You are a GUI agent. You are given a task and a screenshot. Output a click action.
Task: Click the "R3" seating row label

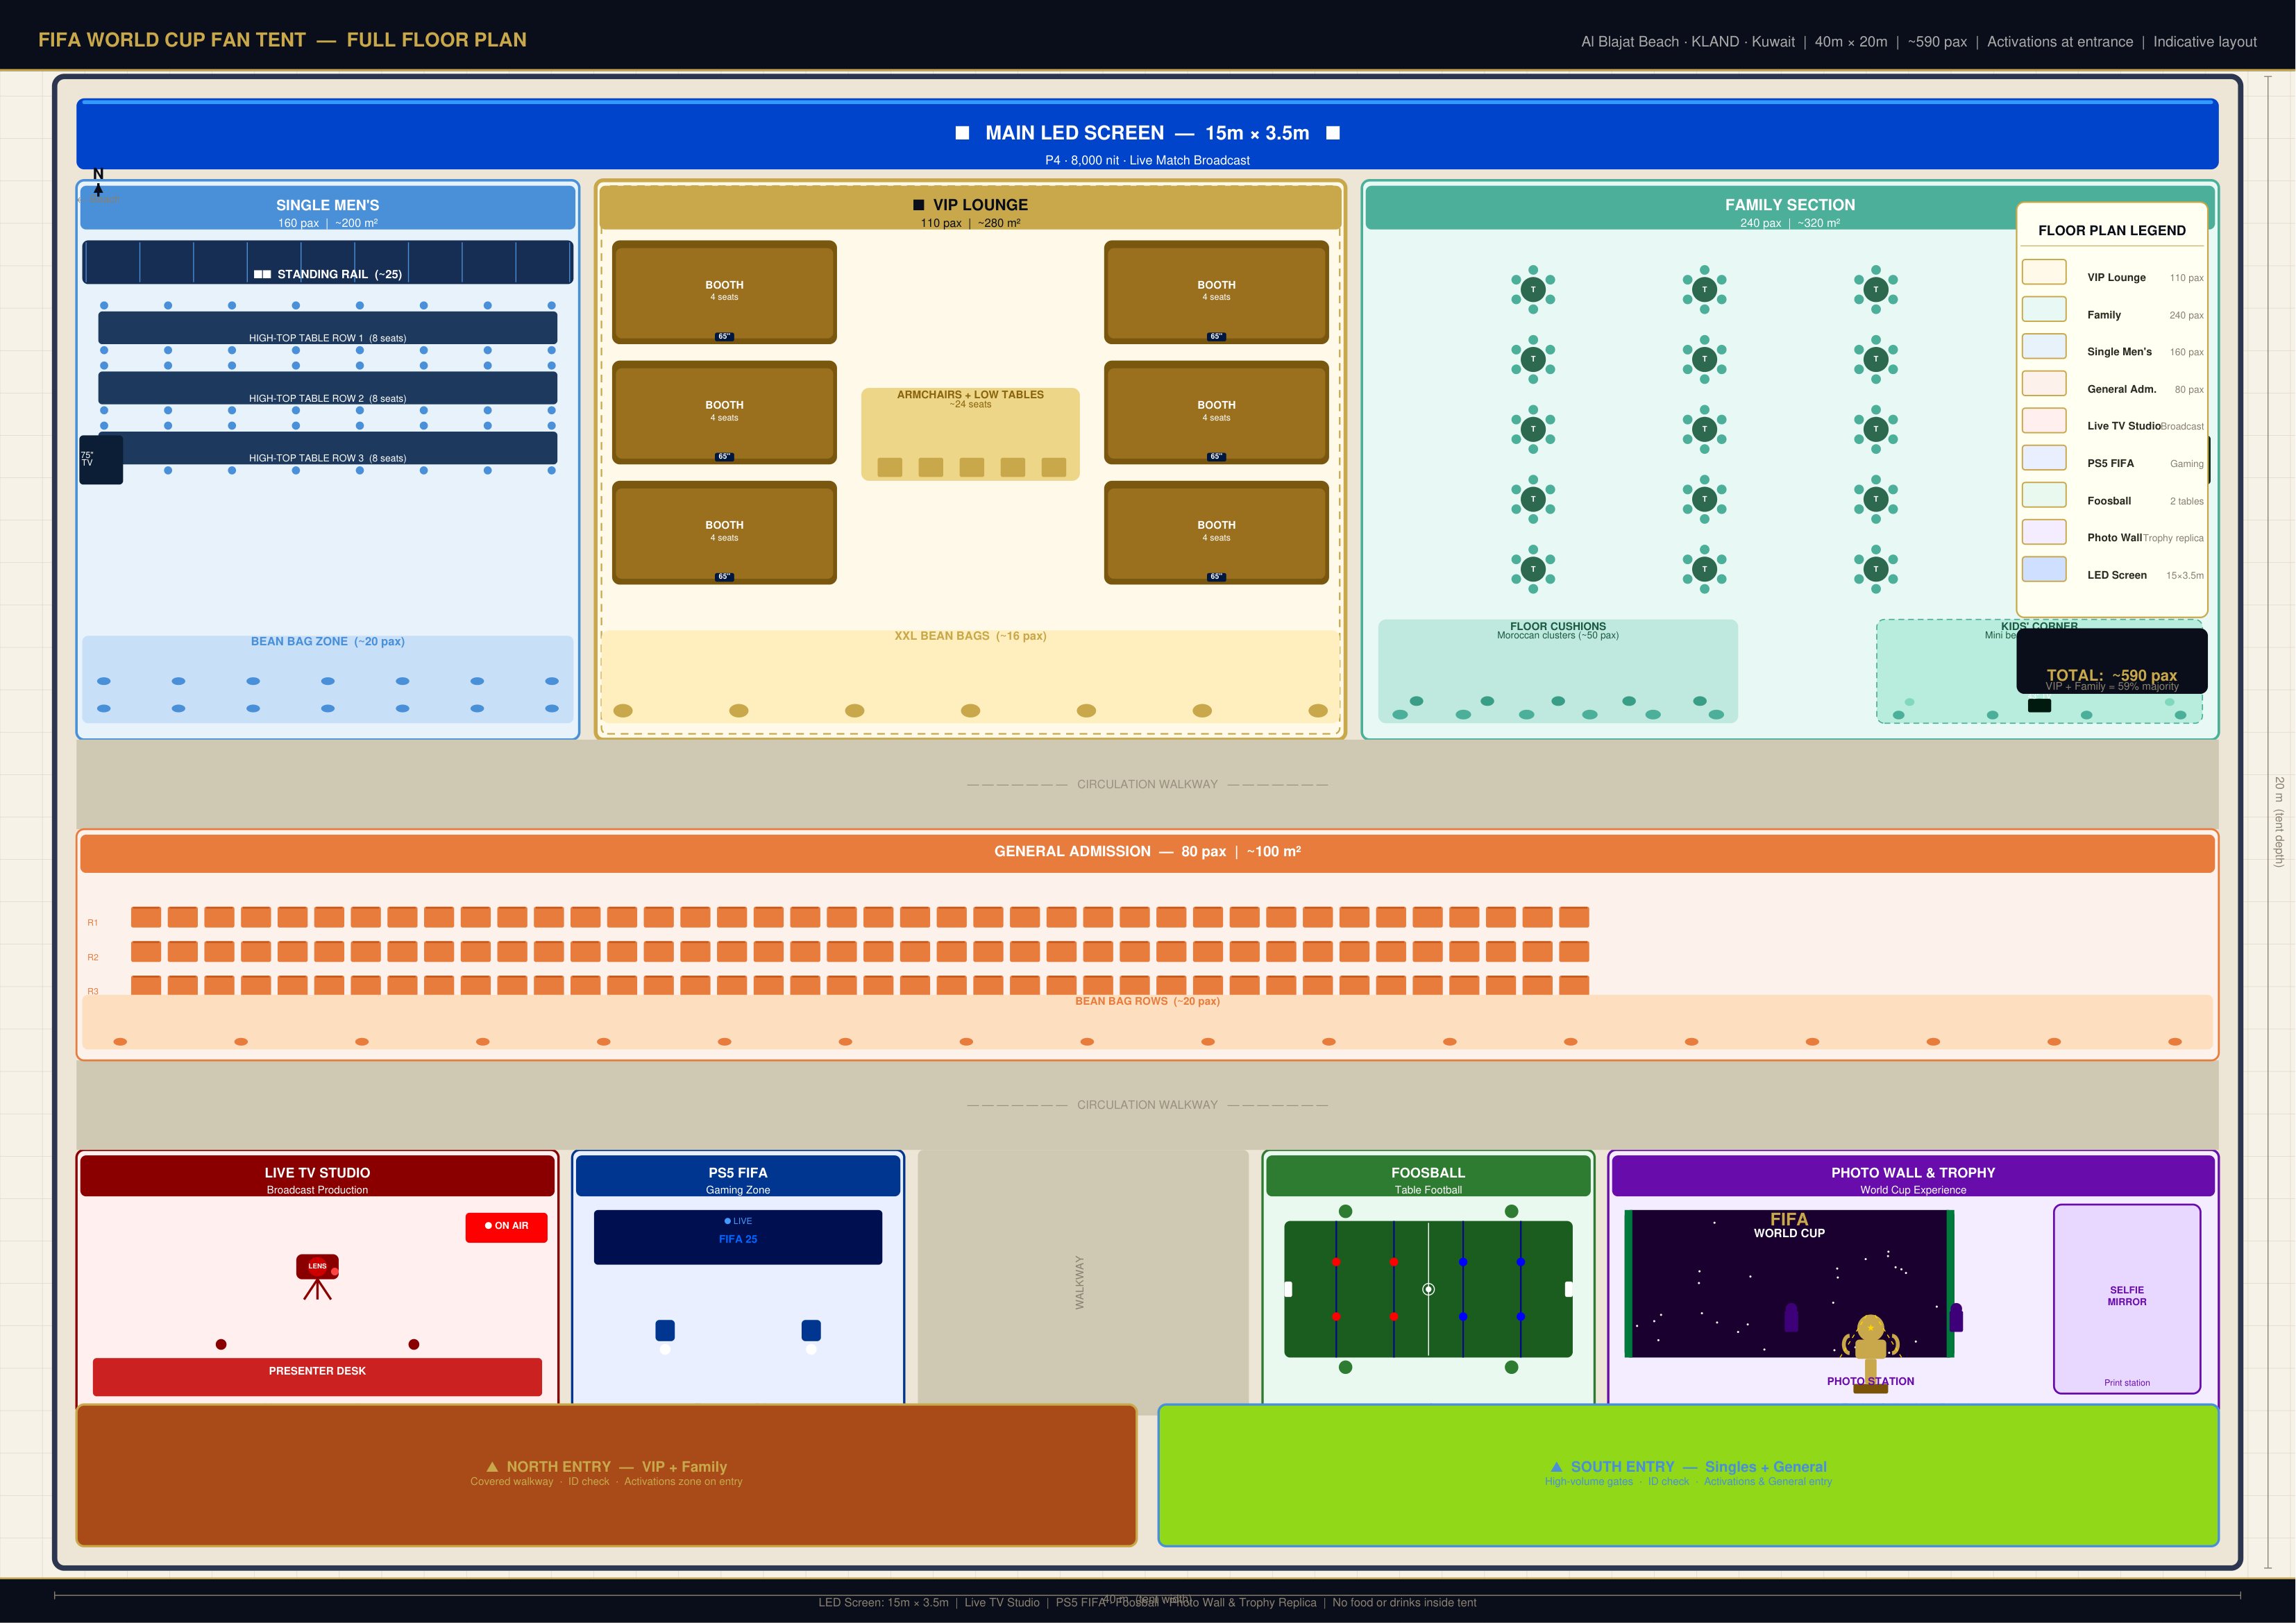[x=93, y=991]
